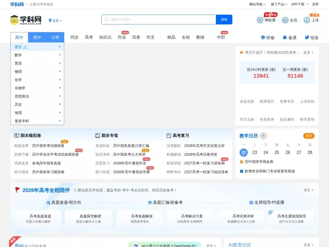
Task: Open the 试卷 nav item
Action: (x=136, y=37)
